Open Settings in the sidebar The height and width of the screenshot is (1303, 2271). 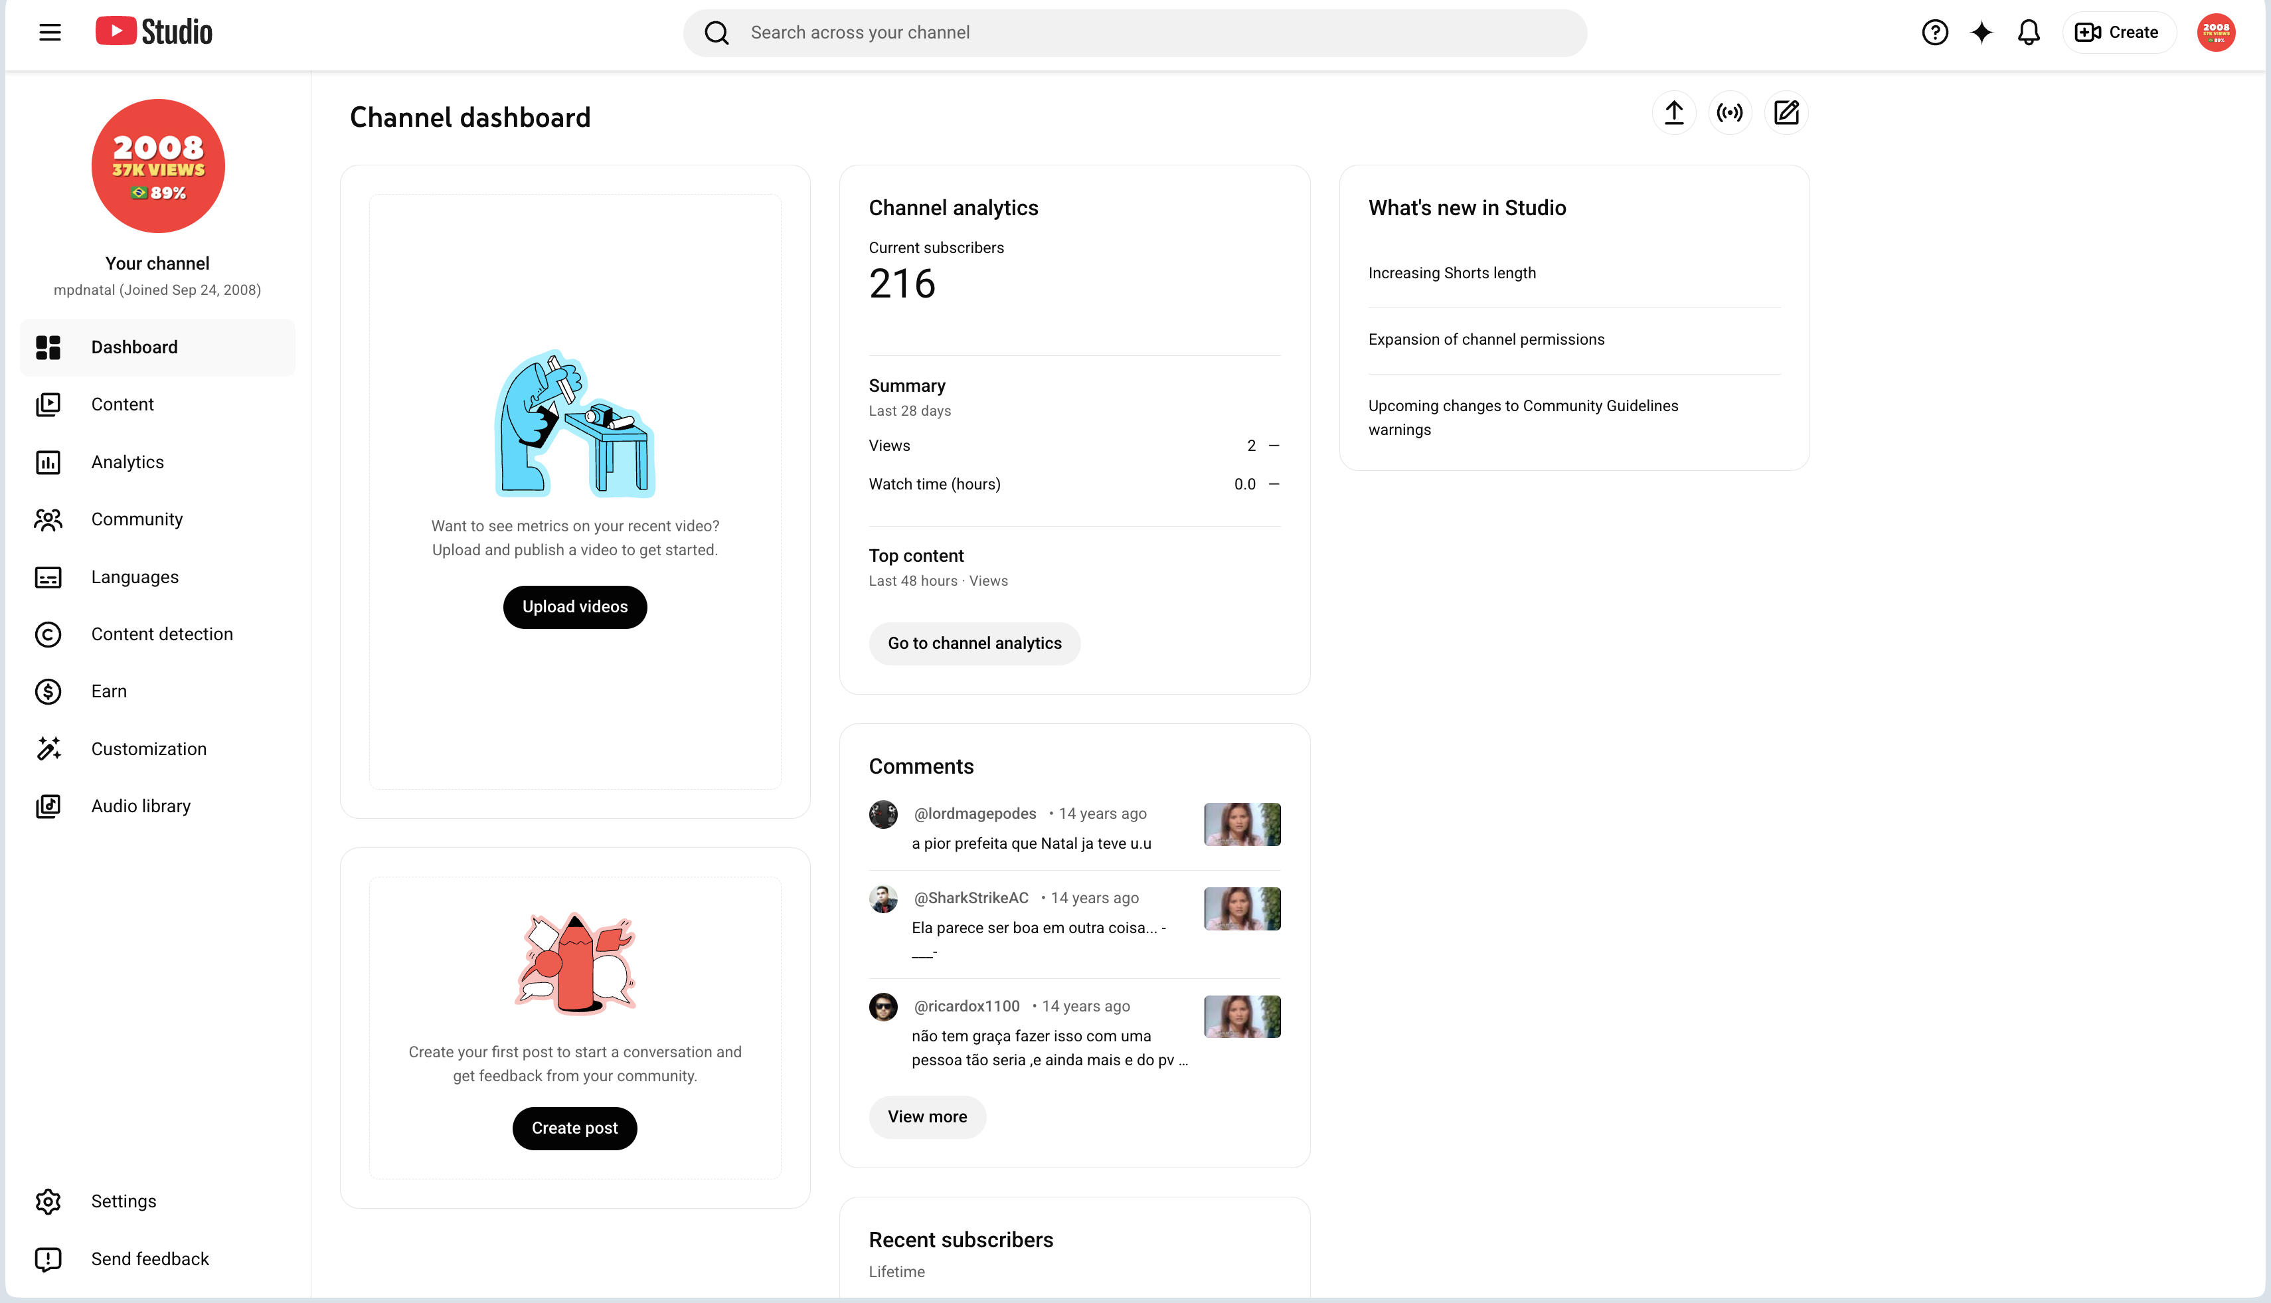click(x=157, y=1201)
